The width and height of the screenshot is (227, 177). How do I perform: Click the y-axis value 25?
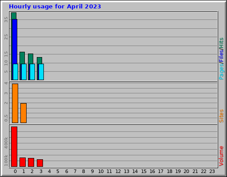6,37
